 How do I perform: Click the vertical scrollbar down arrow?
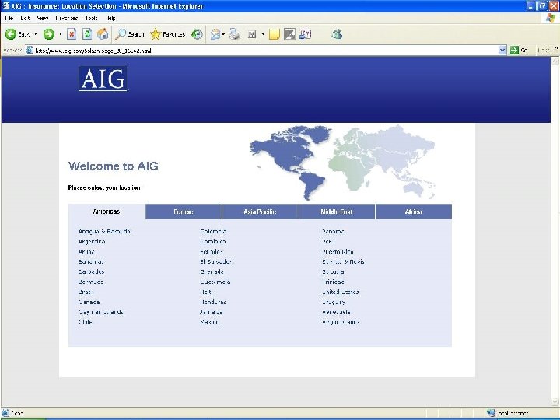[555, 402]
